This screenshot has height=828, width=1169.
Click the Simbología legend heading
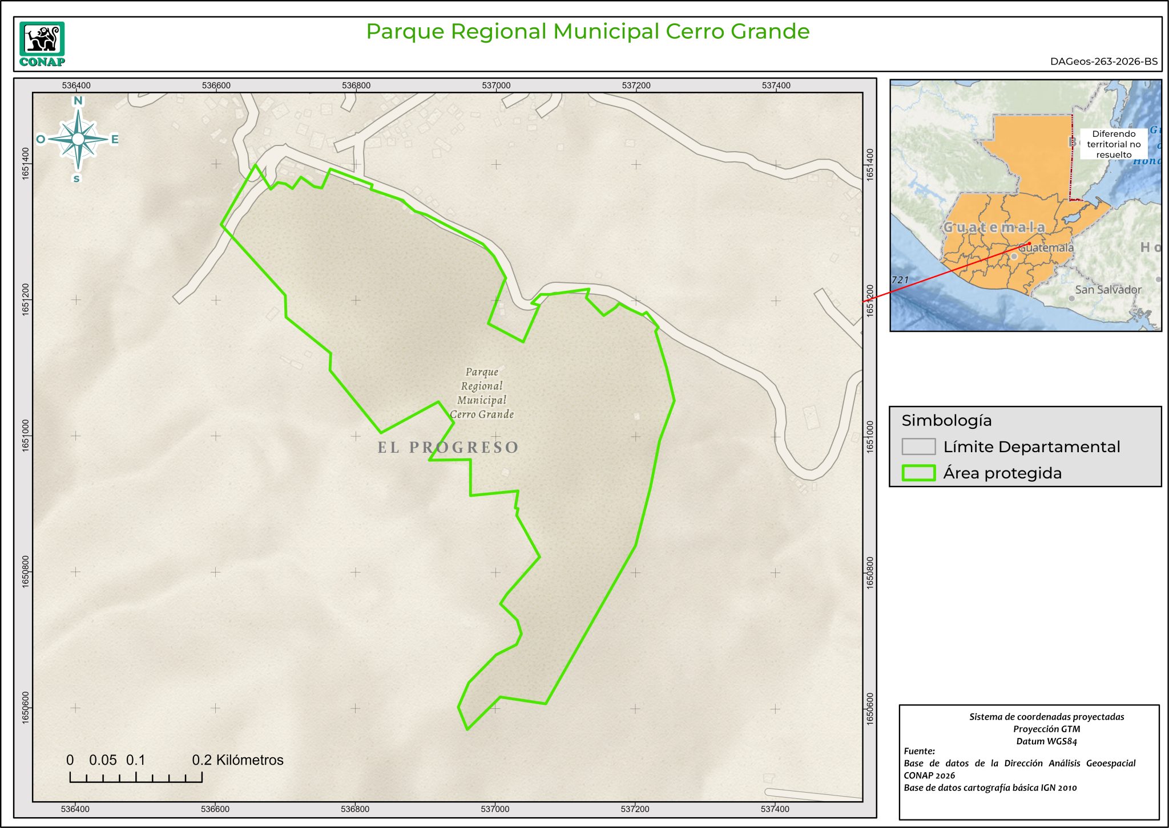pyautogui.click(x=946, y=420)
